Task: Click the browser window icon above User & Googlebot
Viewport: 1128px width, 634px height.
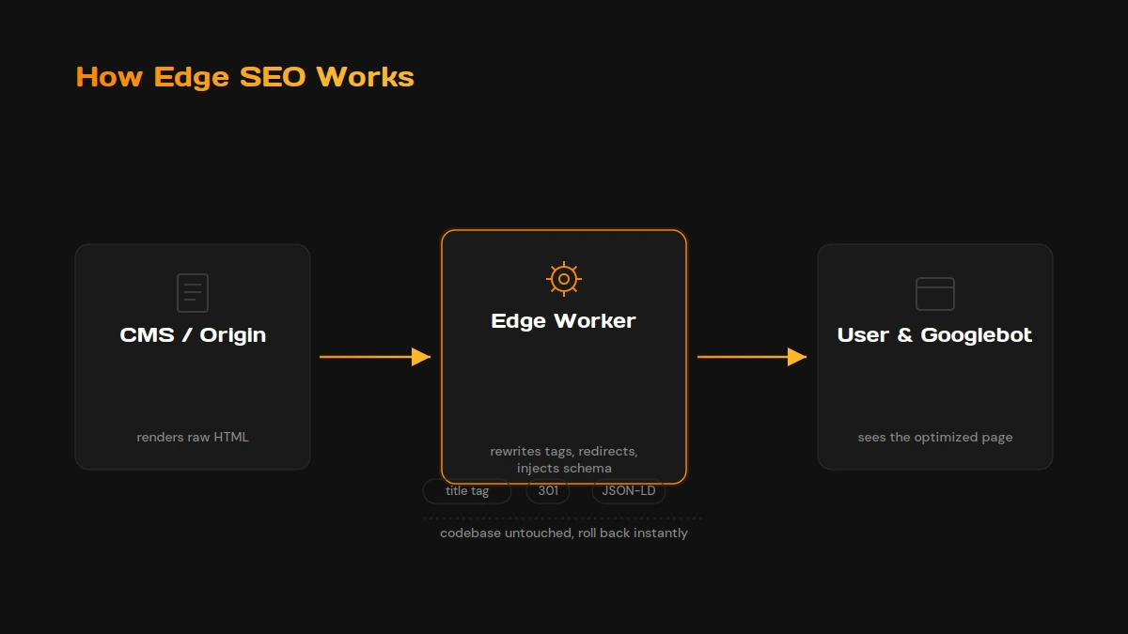Action: (x=935, y=294)
